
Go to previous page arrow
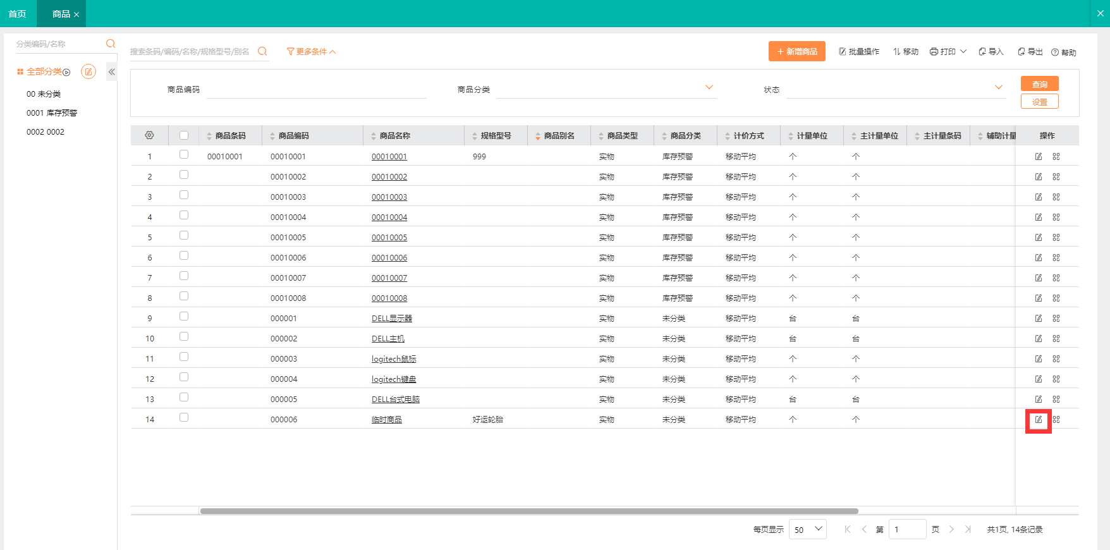(864, 529)
